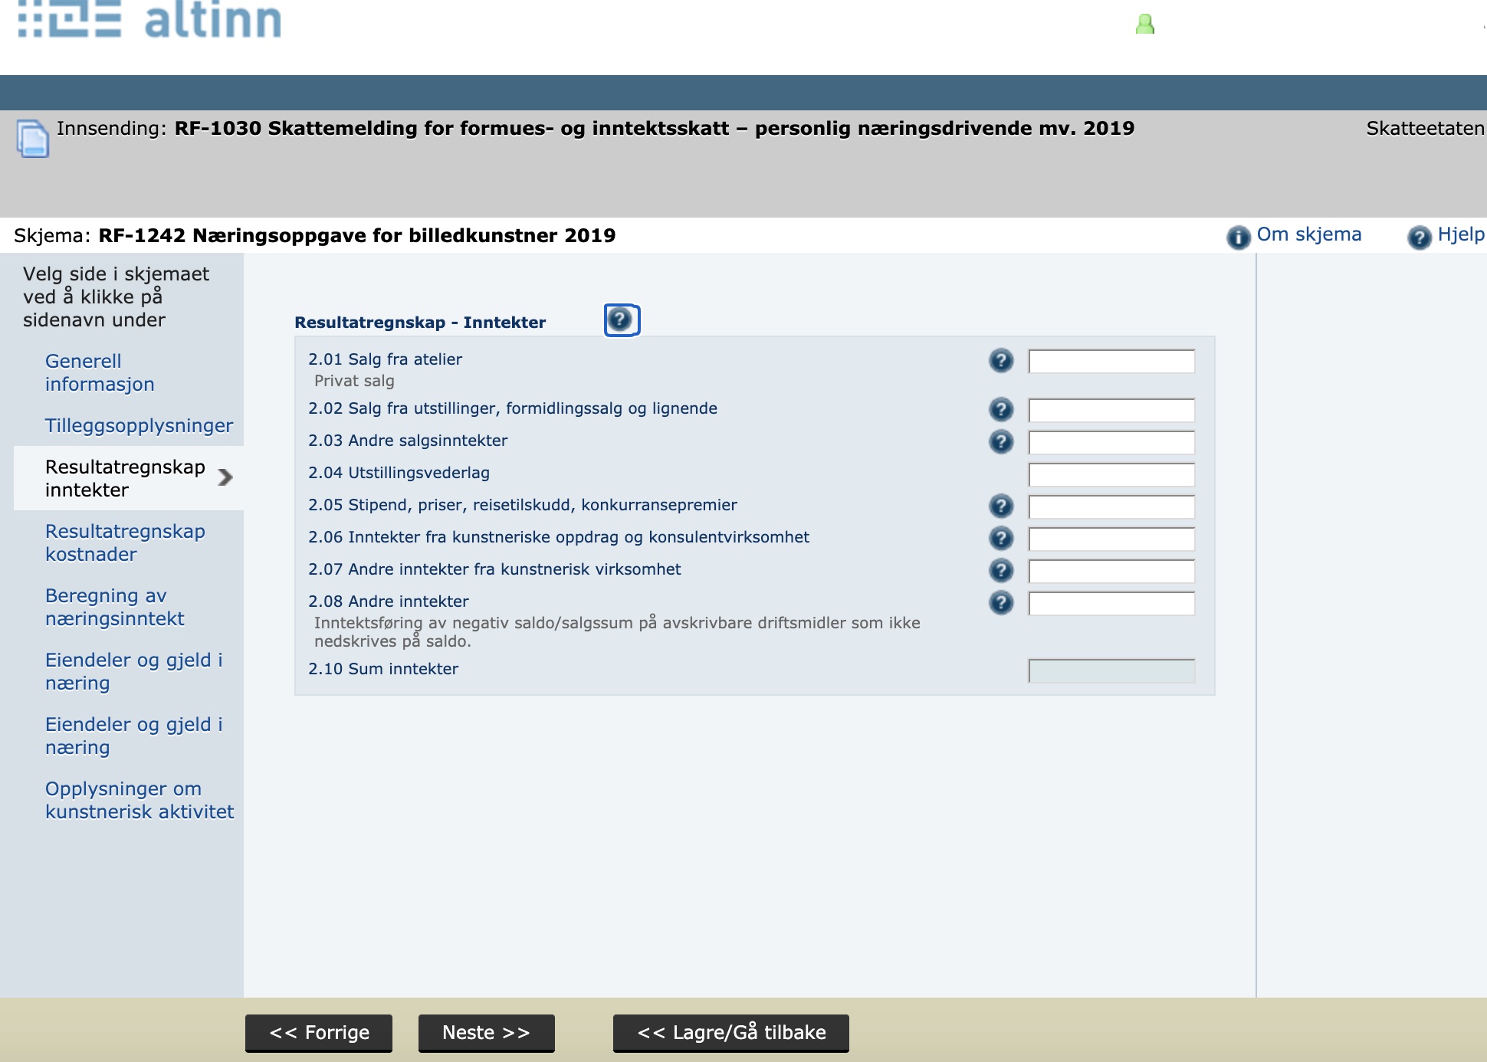
Task: Open the Hjelp link
Action: click(1459, 234)
